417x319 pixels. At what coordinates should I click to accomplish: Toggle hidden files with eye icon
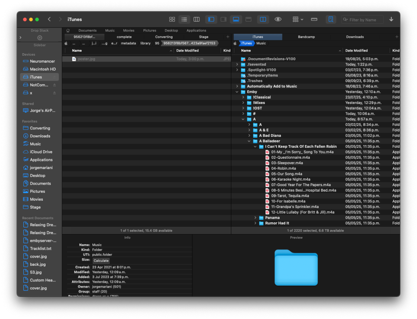click(x=278, y=19)
